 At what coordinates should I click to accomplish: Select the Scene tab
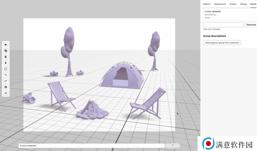(x=253, y=4)
